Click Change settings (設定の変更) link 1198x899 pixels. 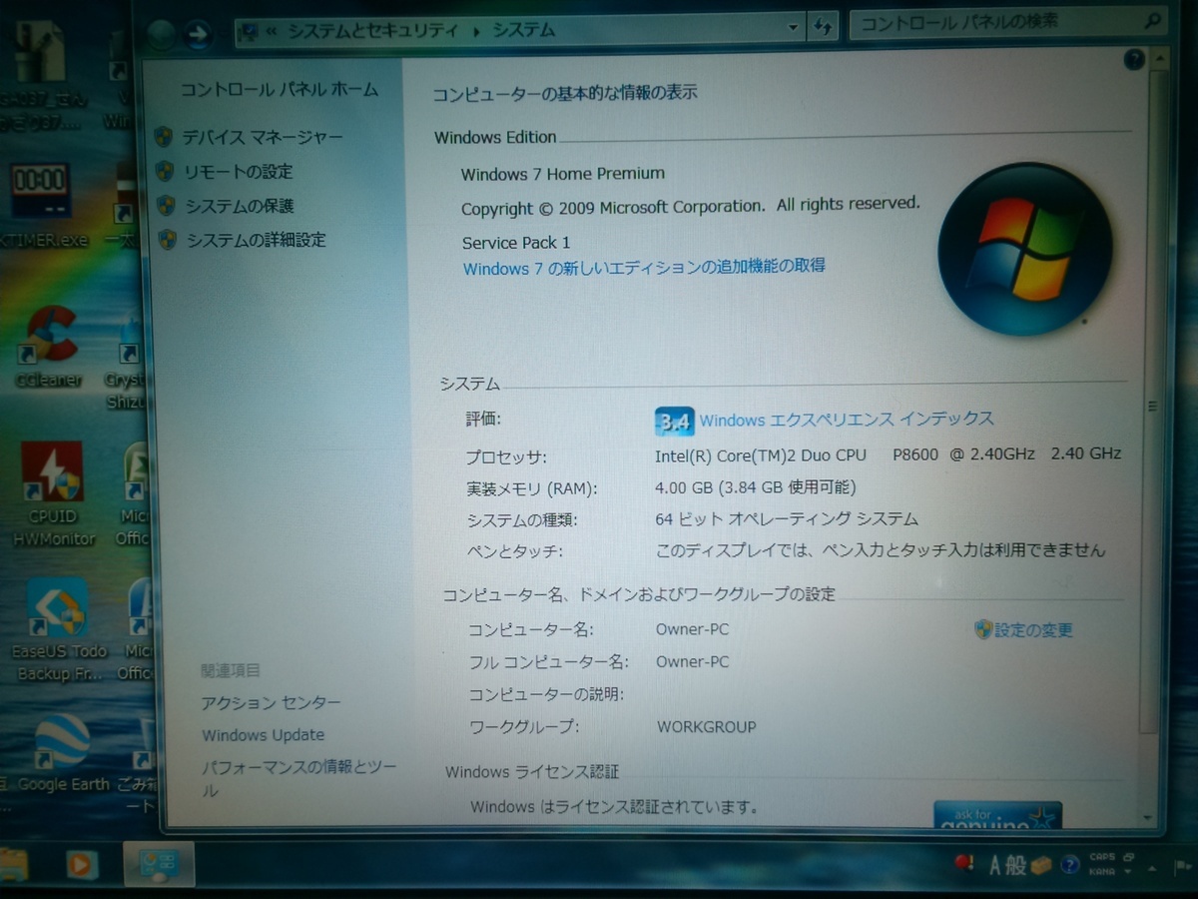(1033, 630)
